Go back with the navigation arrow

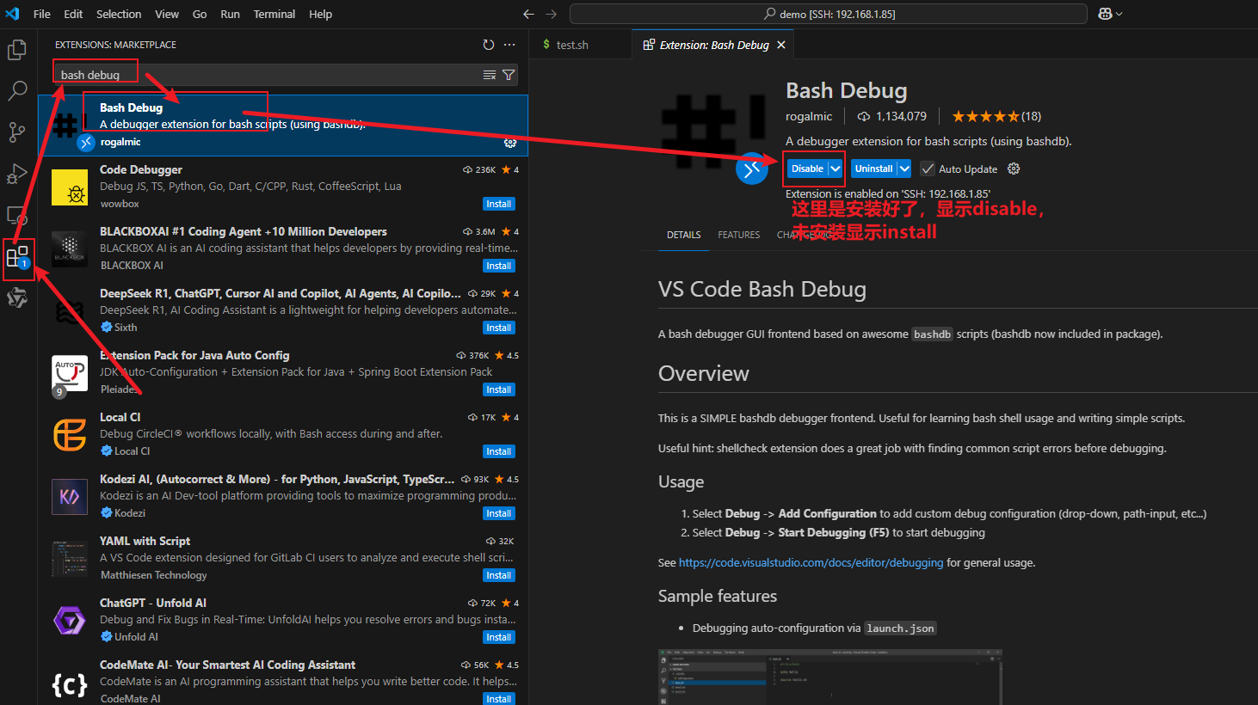pyautogui.click(x=528, y=14)
